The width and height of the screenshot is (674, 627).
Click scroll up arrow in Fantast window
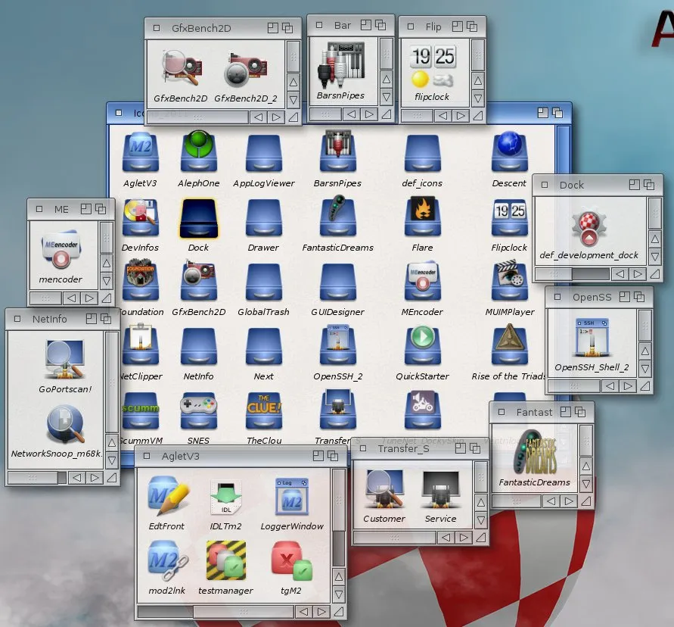(x=586, y=466)
